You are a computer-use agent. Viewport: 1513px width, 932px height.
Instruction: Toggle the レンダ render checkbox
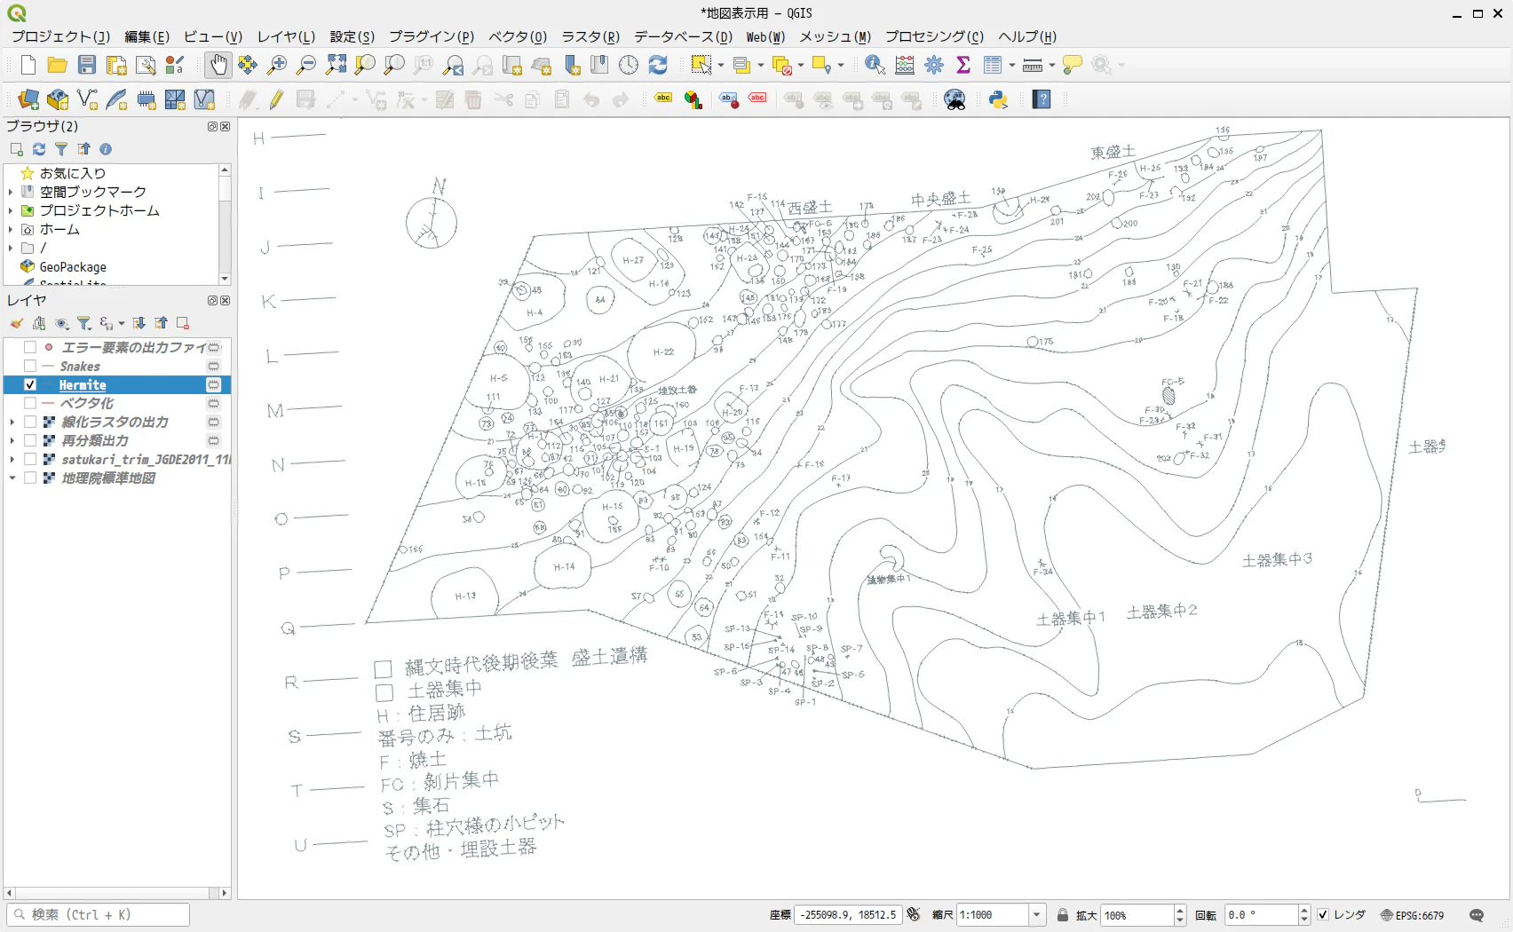pos(1323,915)
